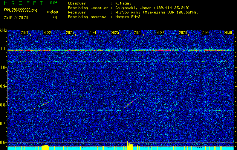Click the meteor label text
Image resolution: width=237 pixels, height=150 pixels.
(53, 12)
